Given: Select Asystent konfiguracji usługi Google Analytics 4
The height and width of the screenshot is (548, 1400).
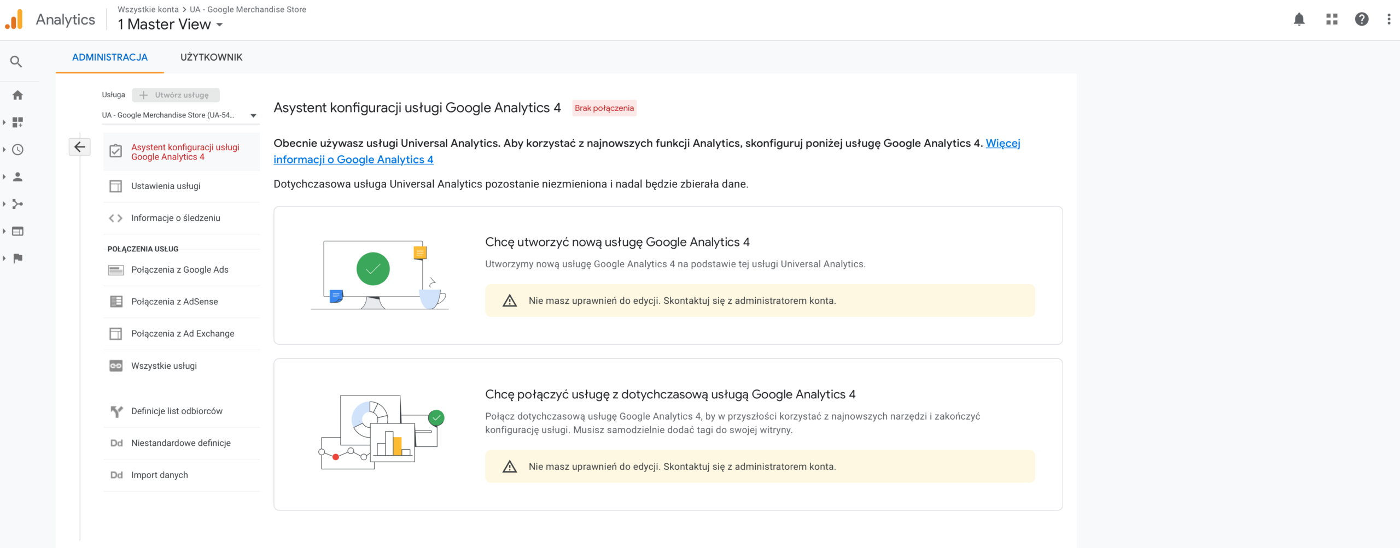Looking at the screenshot, I should pyautogui.click(x=182, y=152).
